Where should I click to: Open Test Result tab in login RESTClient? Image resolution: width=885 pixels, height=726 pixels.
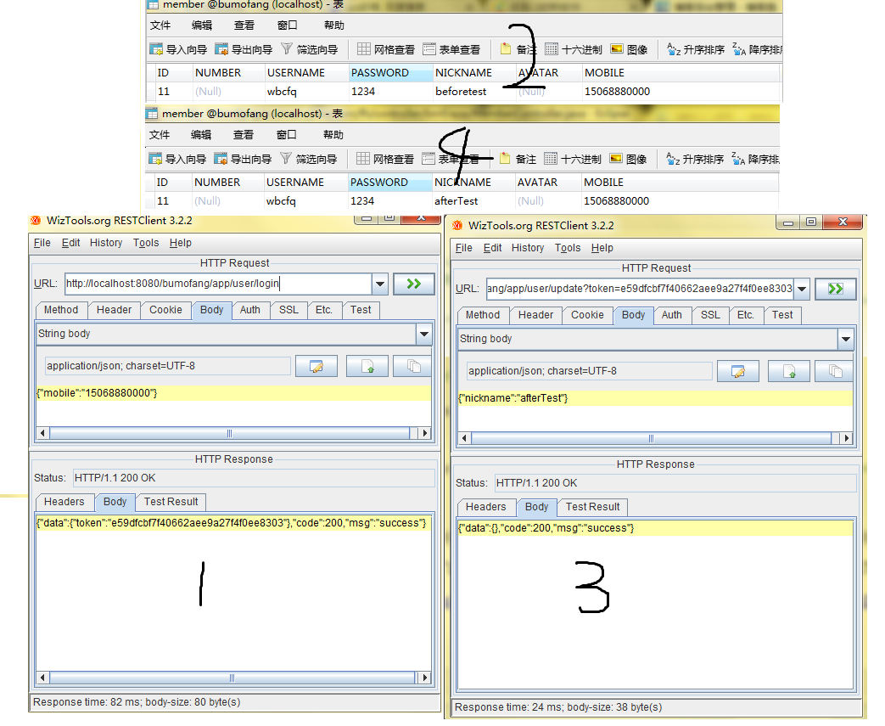click(x=171, y=503)
